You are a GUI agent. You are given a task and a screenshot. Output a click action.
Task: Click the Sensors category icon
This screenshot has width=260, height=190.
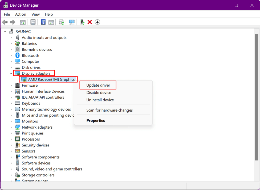point(17,151)
